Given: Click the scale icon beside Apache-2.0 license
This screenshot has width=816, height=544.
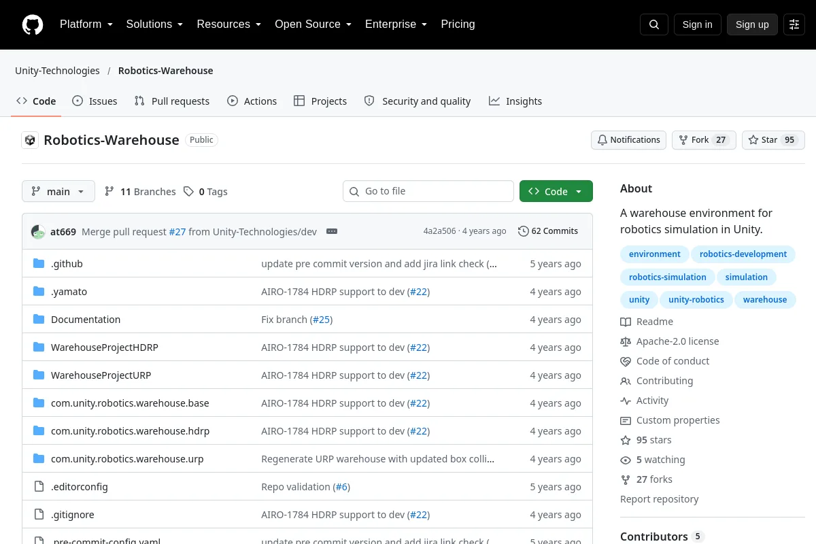Looking at the screenshot, I should 626,341.
